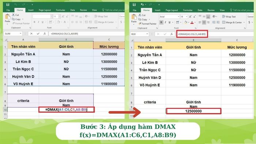The image size is (256, 144).
Task: Open Arial font dropdown in right Excel window
Action: (178, 17)
